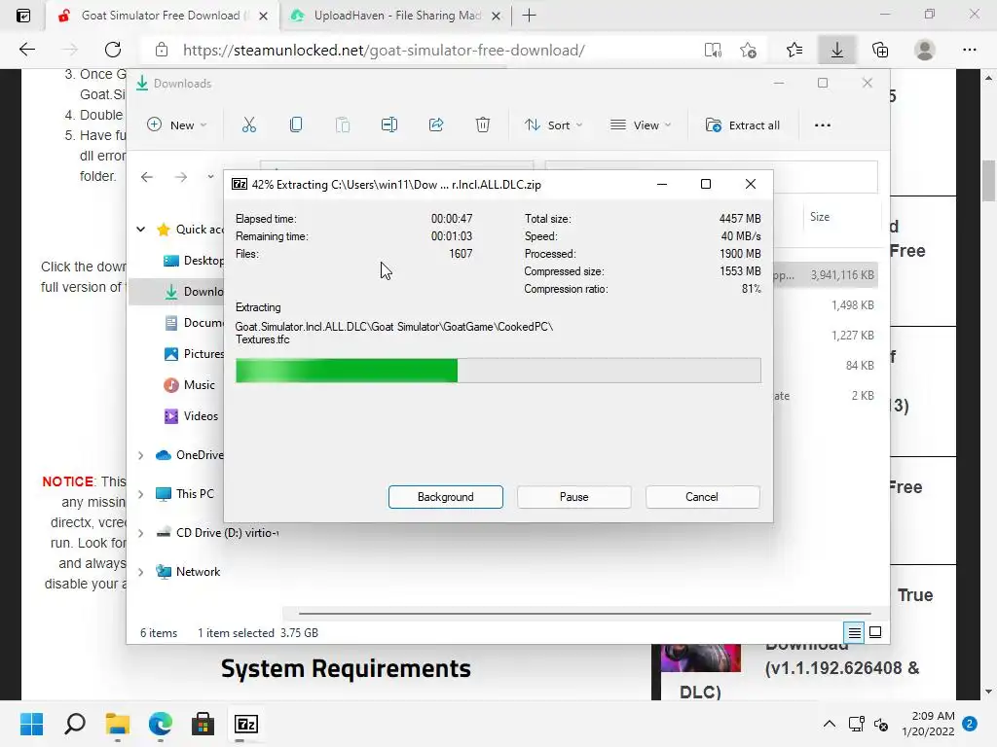
Task: Click the Delete trash icon in Explorer
Action: tap(483, 125)
